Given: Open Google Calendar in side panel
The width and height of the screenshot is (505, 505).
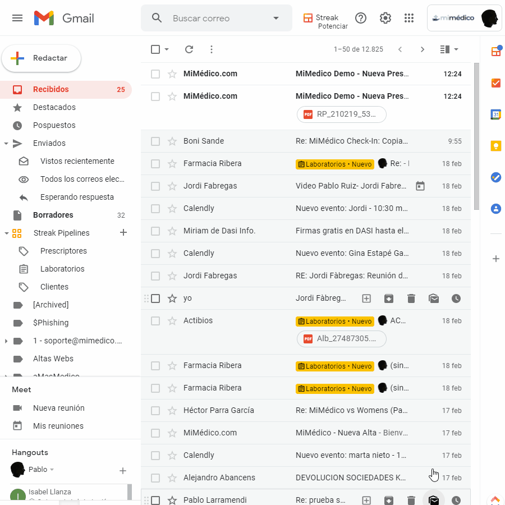Looking at the screenshot, I should click(x=495, y=114).
